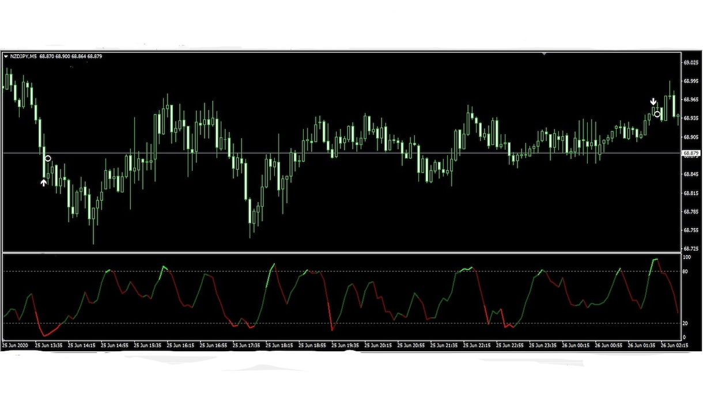Viewport: 703px width, 395px height.
Task: Click the 25 Jun 17:35 time label
Action: click(247, 345)
